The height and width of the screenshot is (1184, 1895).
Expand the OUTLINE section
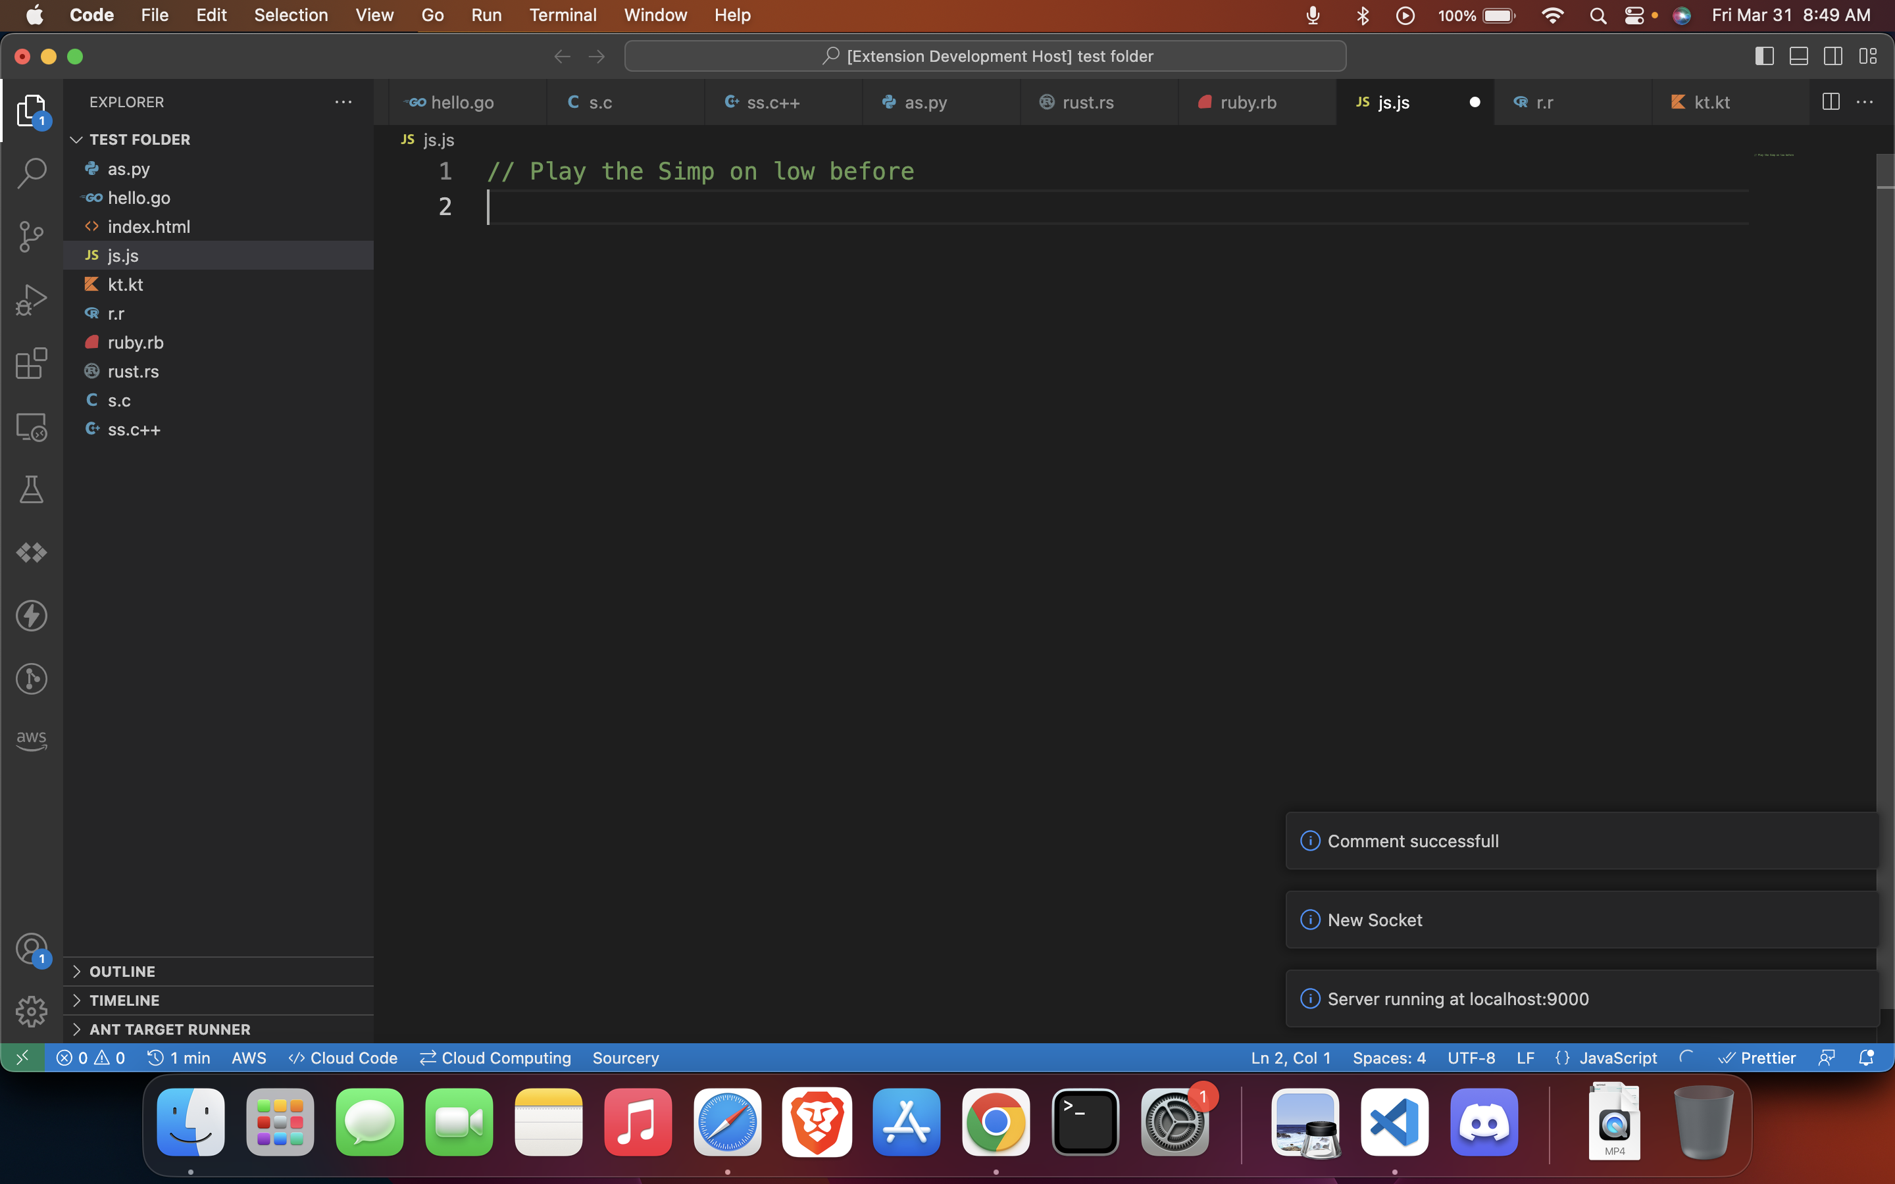coord(122,971)
